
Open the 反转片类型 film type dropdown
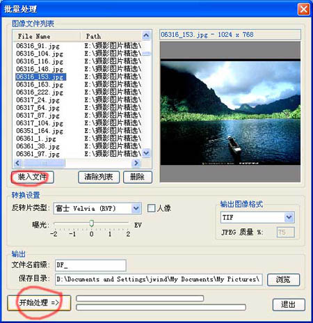136,208
